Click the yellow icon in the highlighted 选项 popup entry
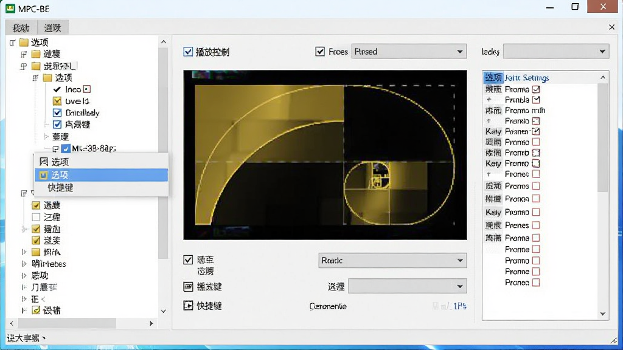 [x=44, y=174]
